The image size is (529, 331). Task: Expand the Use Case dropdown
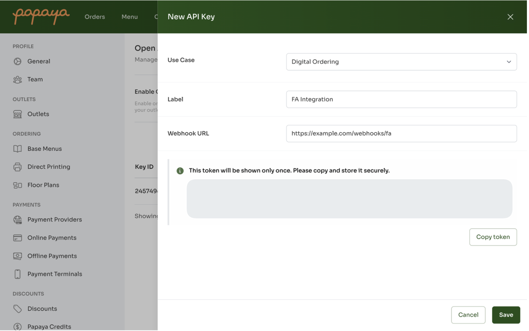(397, 62)
